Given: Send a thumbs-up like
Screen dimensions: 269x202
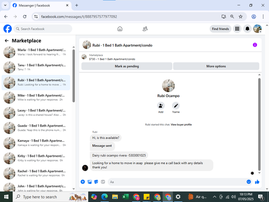Looking at the screenshot, I should [257, 182].
